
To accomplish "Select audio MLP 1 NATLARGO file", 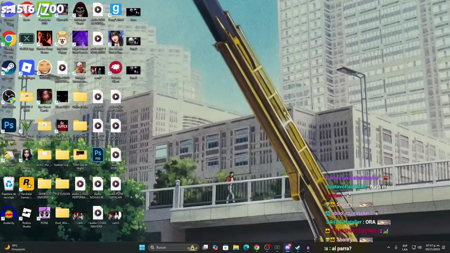I will [98, 43].
